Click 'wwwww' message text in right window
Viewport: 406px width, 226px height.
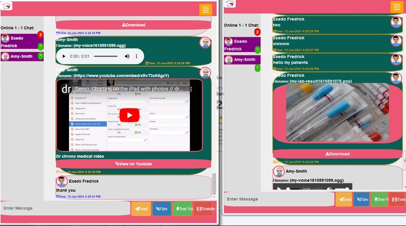[281, 44]
